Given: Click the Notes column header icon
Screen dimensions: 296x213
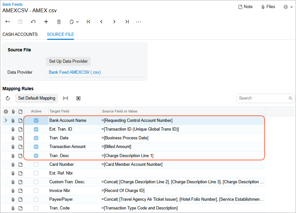Looking at the screenshot, I should [20, 112].
